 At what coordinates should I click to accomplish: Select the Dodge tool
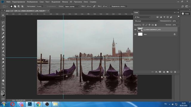click(3, 62)
